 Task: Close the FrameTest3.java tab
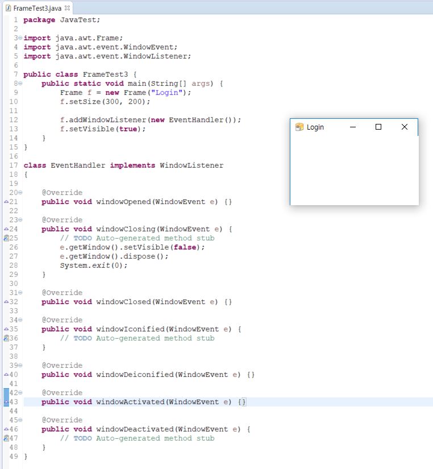coord(67,8)
